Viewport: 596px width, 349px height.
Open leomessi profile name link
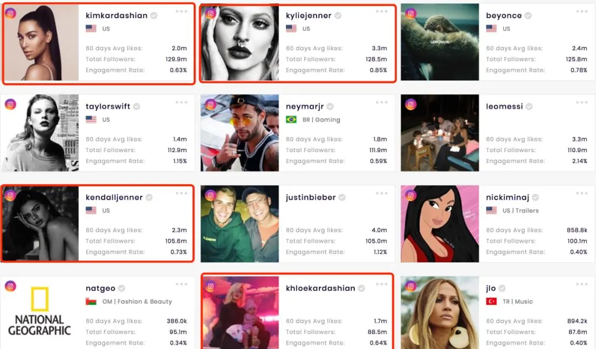[504, 106]
